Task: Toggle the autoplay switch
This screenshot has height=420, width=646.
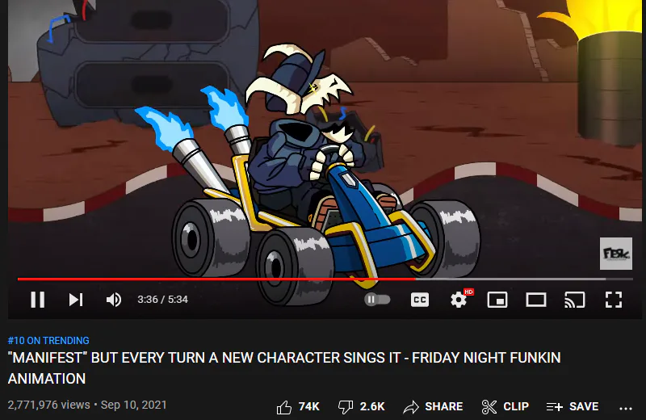Action: 377,299
